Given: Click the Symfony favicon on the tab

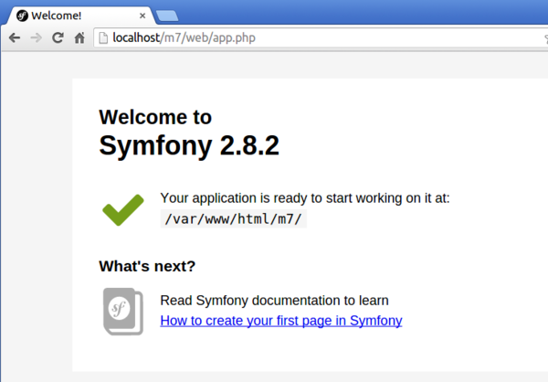Looking at the screenshot, I should 21,16.
